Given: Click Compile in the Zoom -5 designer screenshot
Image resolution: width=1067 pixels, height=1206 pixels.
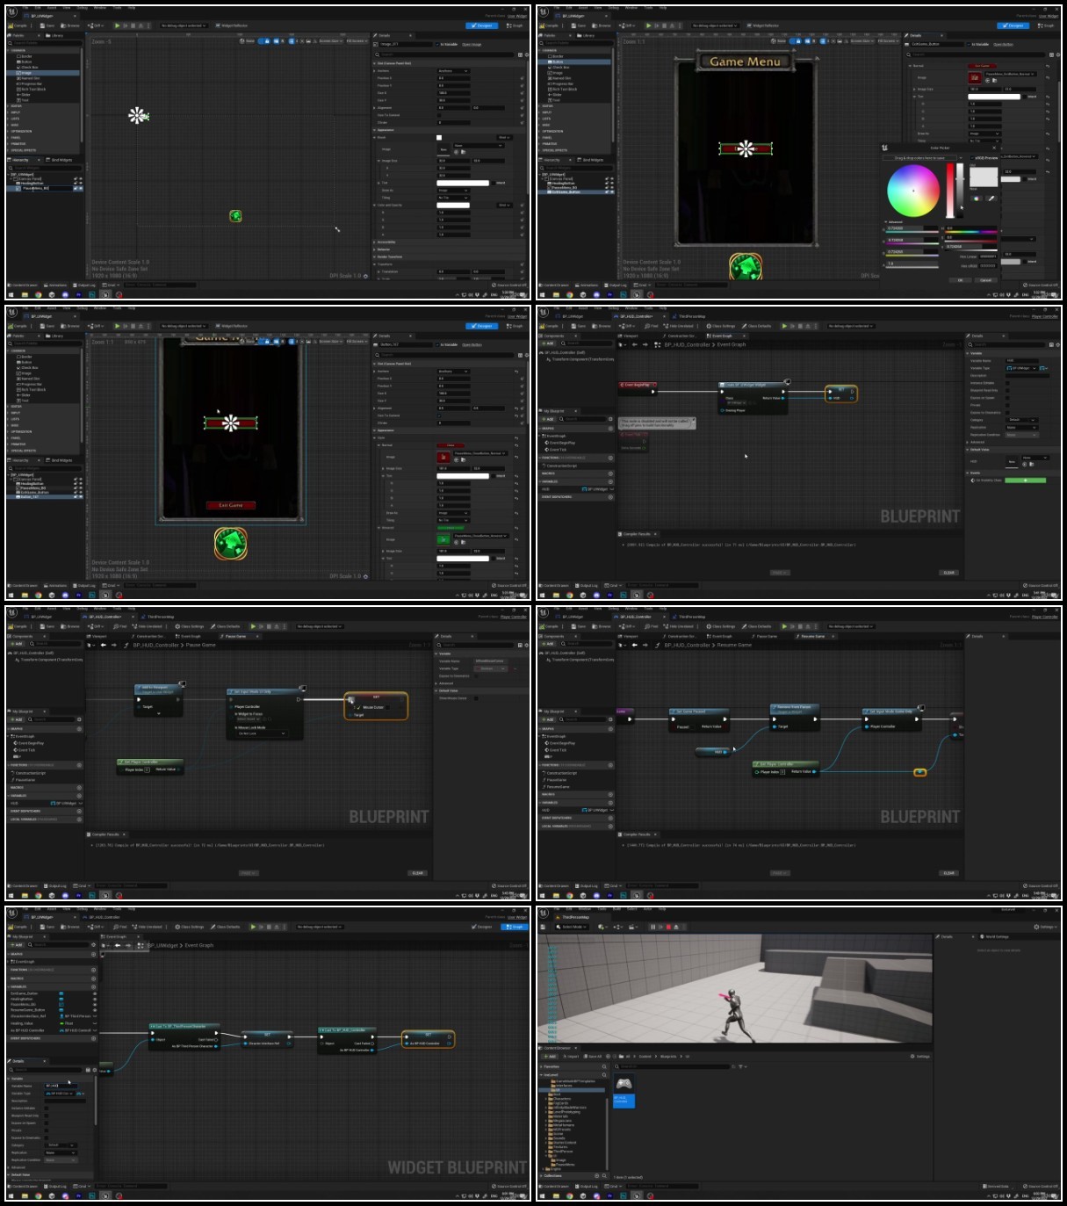Looking at the screenshot, I should 19,25.
